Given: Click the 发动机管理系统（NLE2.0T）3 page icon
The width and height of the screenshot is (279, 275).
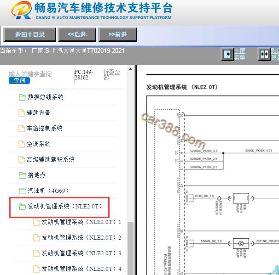Looking at the screenshot, I should 36,253.
